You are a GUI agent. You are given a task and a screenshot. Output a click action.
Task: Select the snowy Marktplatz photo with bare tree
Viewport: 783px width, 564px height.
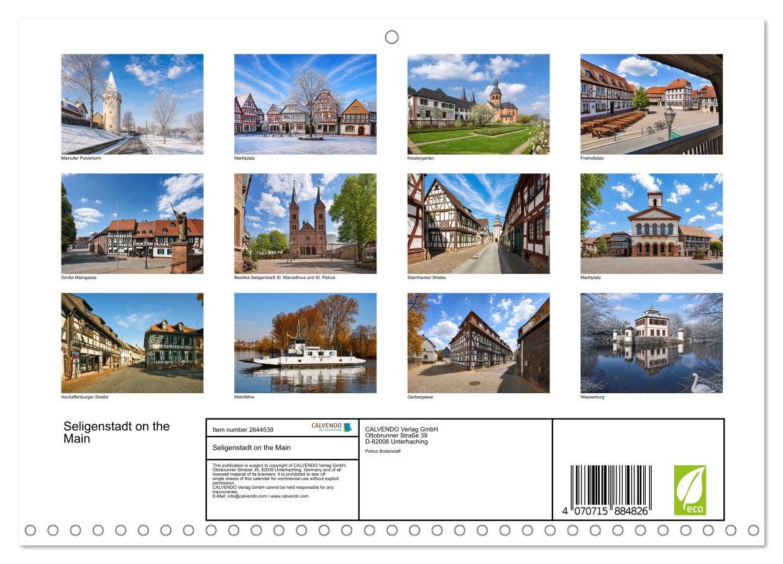(x=305, y=104)
